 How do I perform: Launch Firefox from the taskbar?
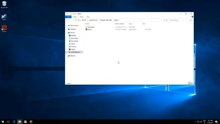click(31, 122)
